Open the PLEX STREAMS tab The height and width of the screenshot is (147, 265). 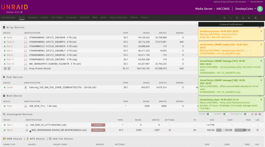coord(118,18)
